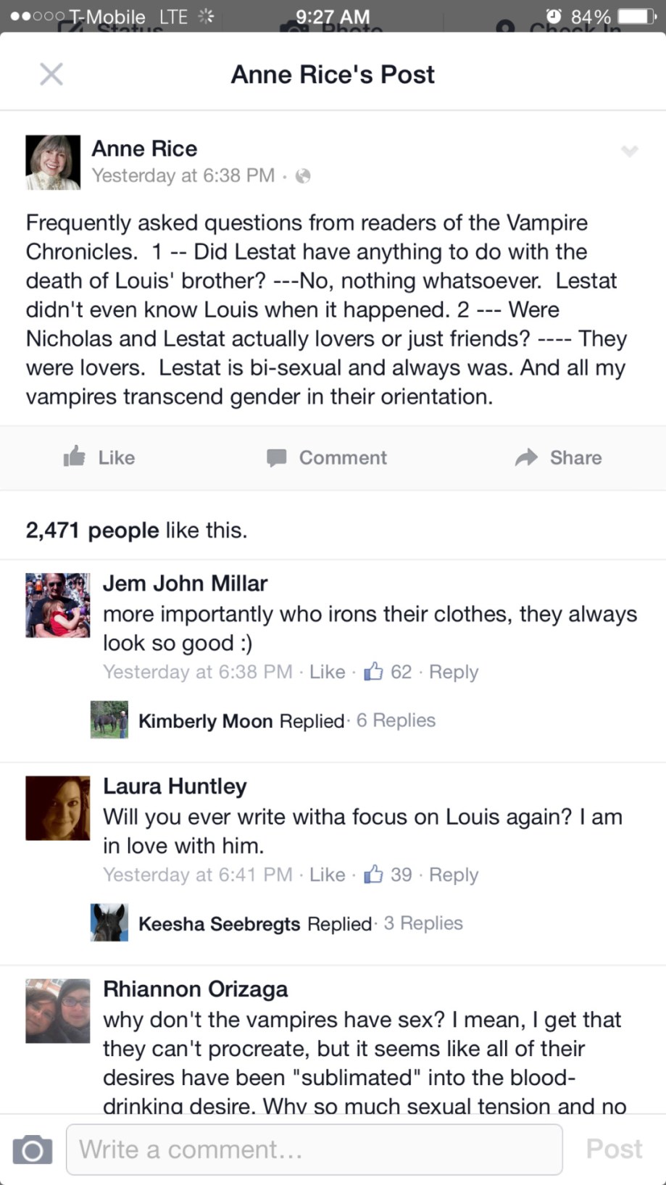Tap the Comment speech bubble icon

point(276,457)
